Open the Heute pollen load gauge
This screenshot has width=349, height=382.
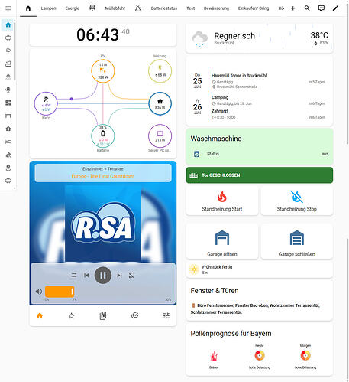click(260, 355)
